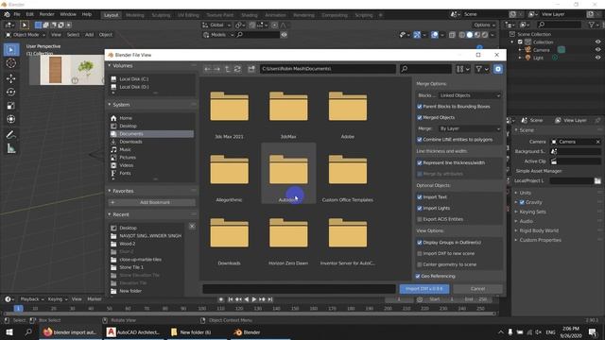Viewport: 605px width, 340px height.
Task: Clear the Recent folders list
Action: coord(192,227)
